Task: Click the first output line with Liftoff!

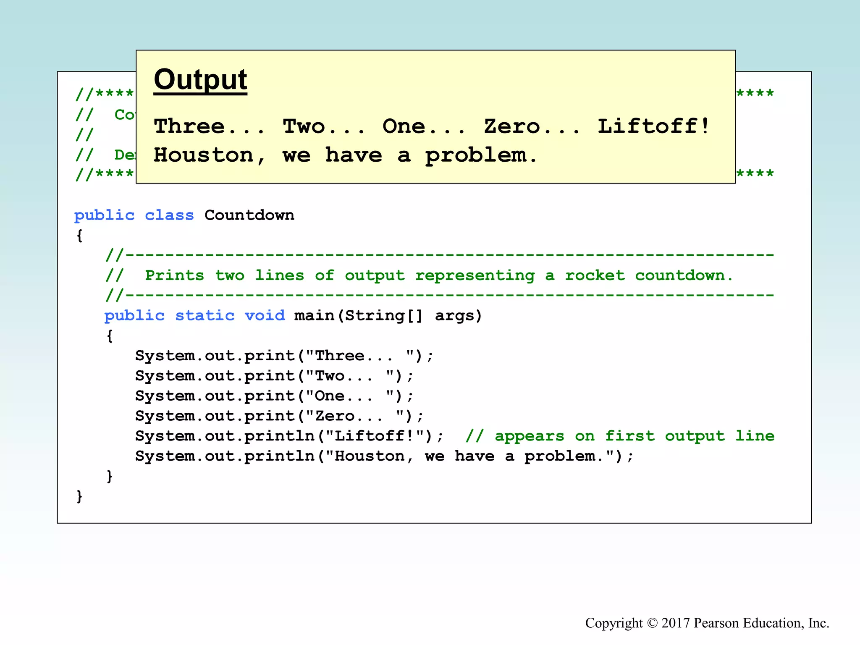Action: click(x=432, y=126)
